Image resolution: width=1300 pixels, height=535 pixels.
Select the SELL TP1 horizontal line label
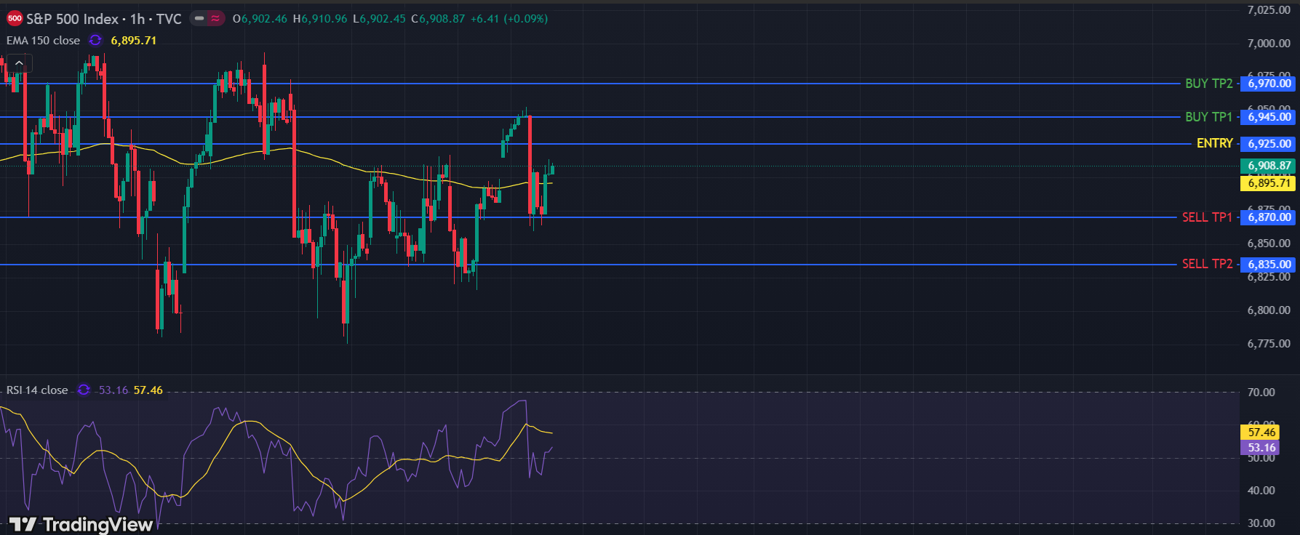coord(1207,217)
